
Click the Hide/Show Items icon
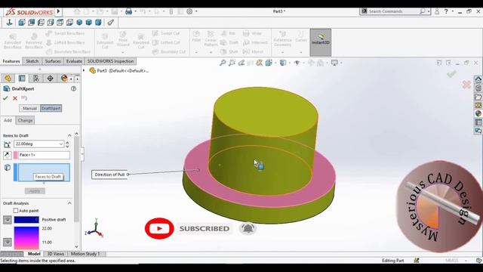pyautogui.click(x=297, y=63)
